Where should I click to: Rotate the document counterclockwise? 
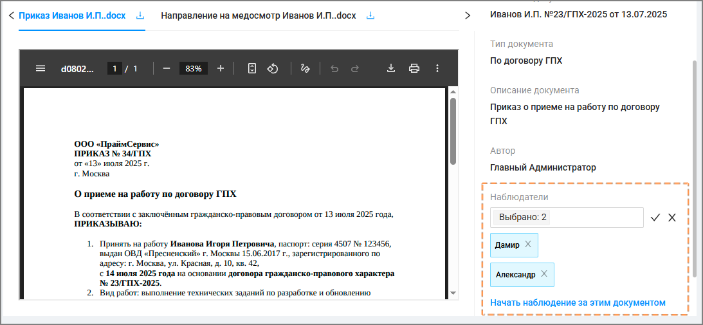[272, 68]
